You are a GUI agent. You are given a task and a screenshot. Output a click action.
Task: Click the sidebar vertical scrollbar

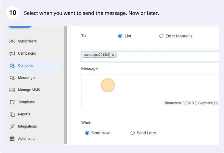tap(65, 85)
